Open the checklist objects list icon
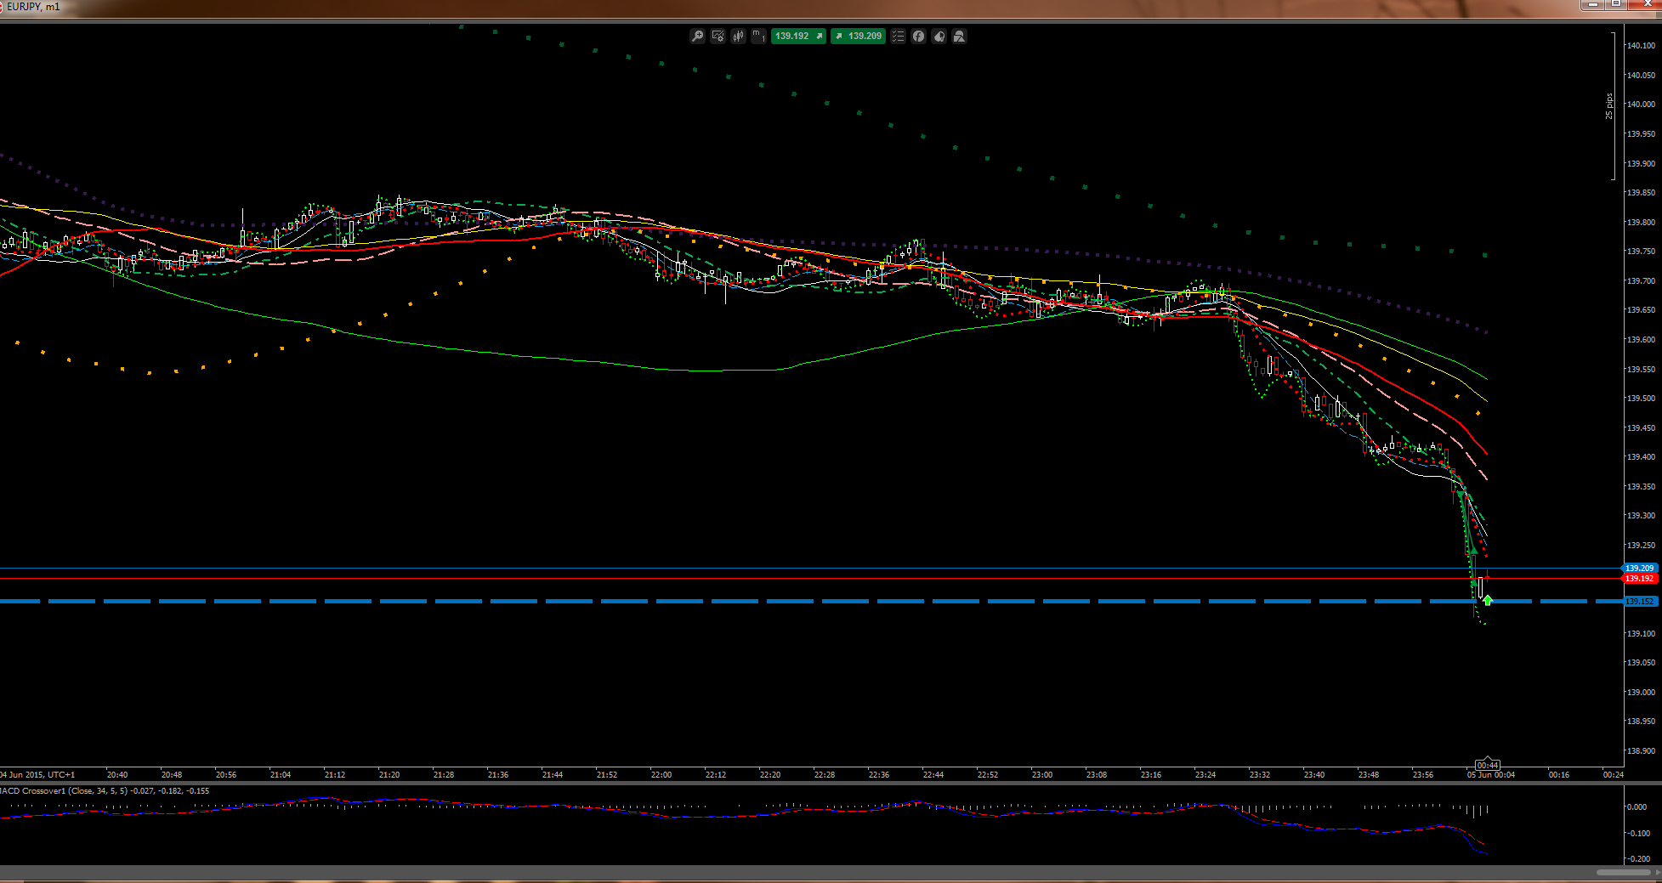This screenshot has height=883, width=1662. pyautogui.click(x=899, y=37)
